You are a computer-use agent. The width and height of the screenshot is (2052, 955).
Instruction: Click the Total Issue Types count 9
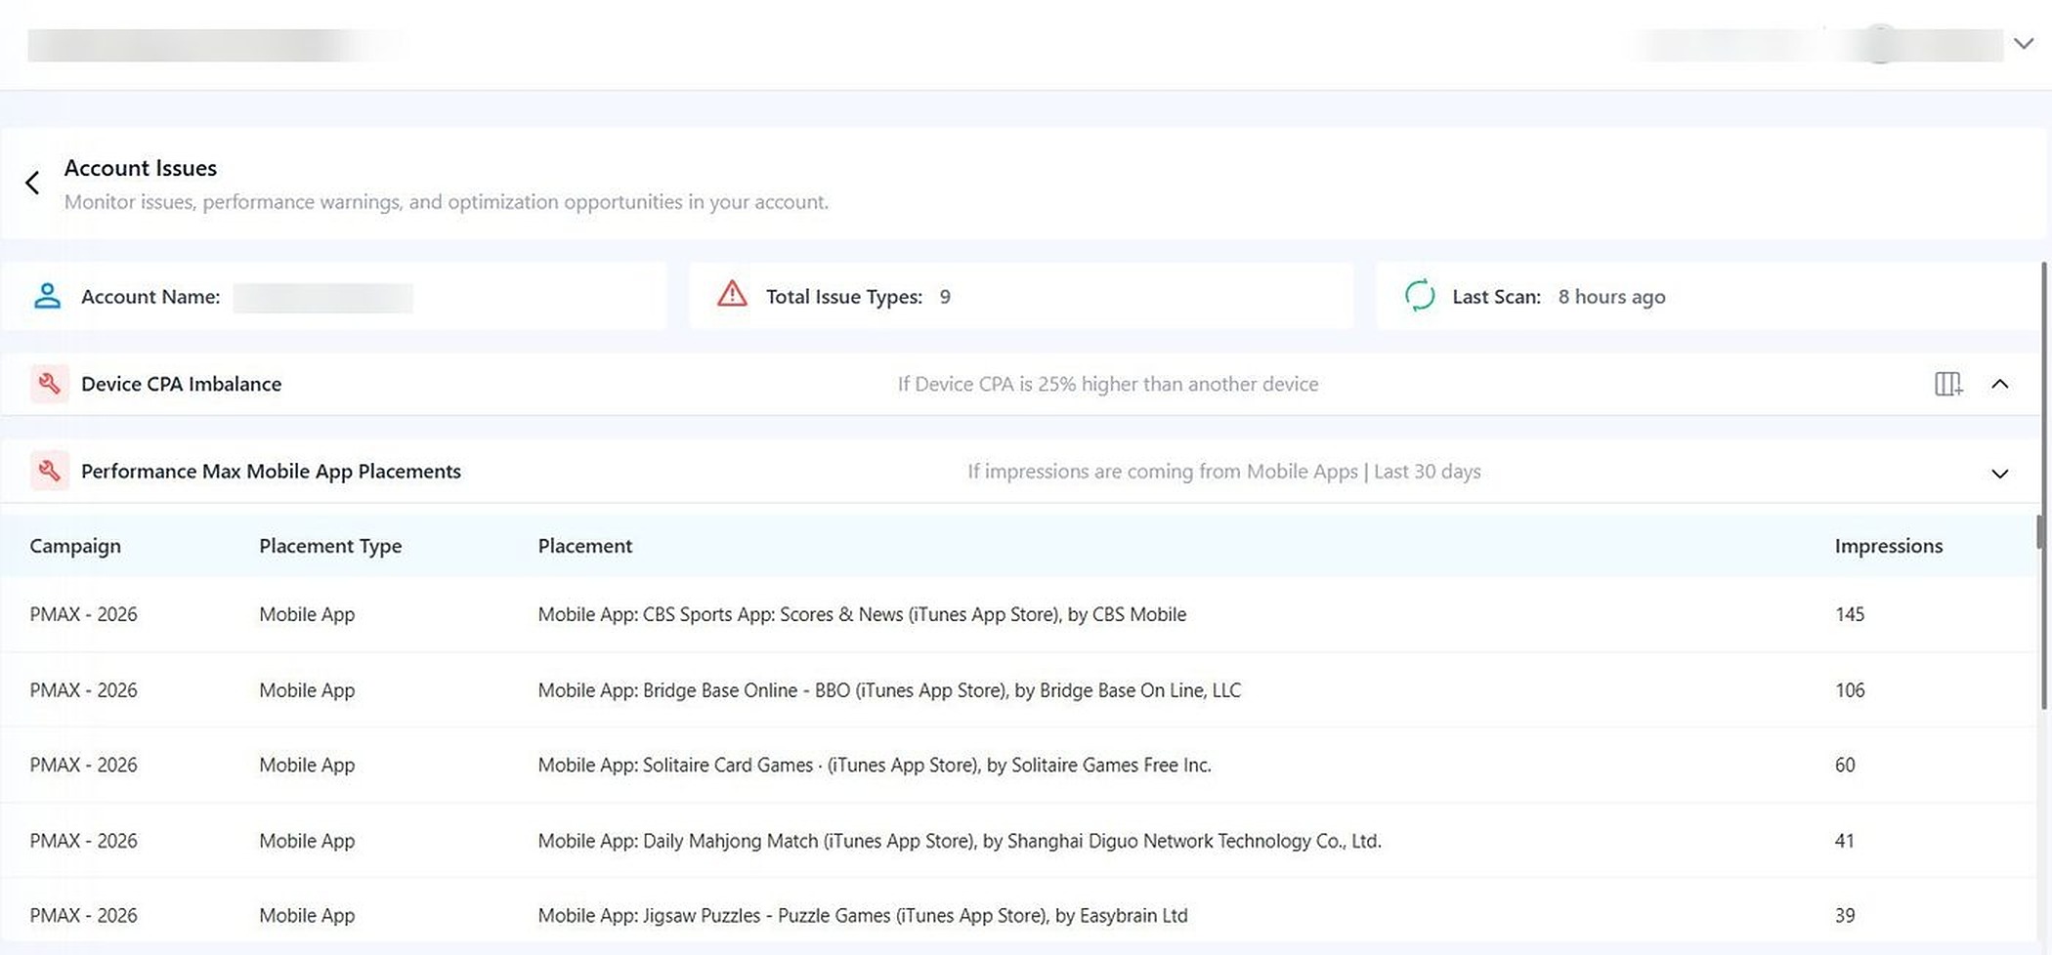pos(945,296)
